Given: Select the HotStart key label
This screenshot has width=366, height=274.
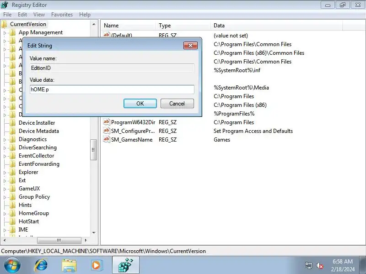Looking at the screenshot, I should point(29,221).
